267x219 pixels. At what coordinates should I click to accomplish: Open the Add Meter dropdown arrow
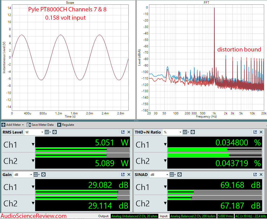click(23, 125)
